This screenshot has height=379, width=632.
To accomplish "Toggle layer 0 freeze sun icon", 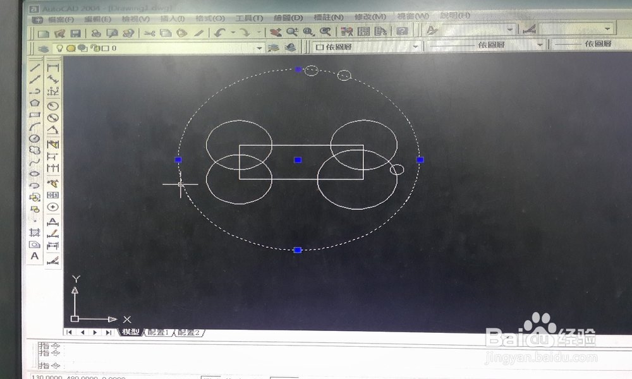I will coord(71,49).
